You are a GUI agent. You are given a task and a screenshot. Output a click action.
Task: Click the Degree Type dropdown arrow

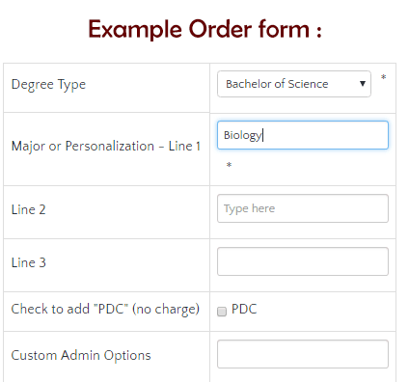coord(363,84)
